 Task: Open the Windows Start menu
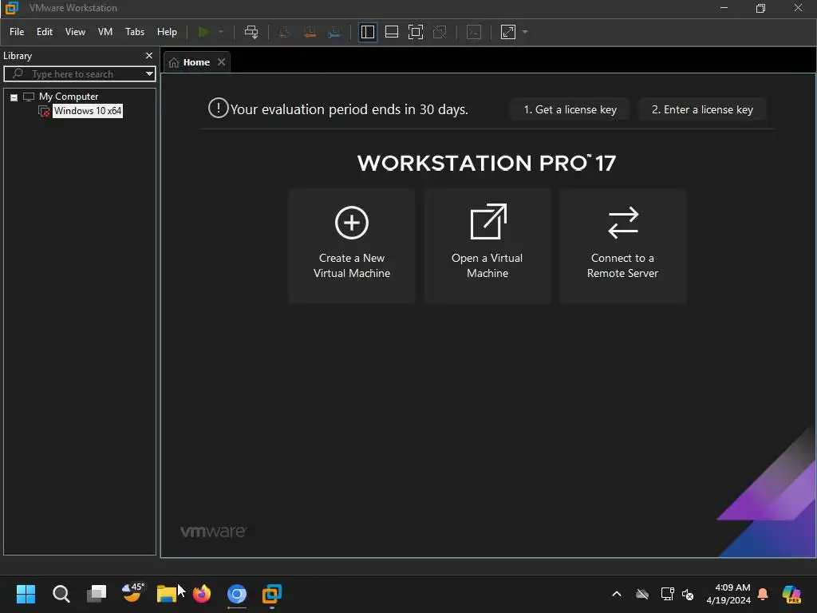tap(26, 593)
